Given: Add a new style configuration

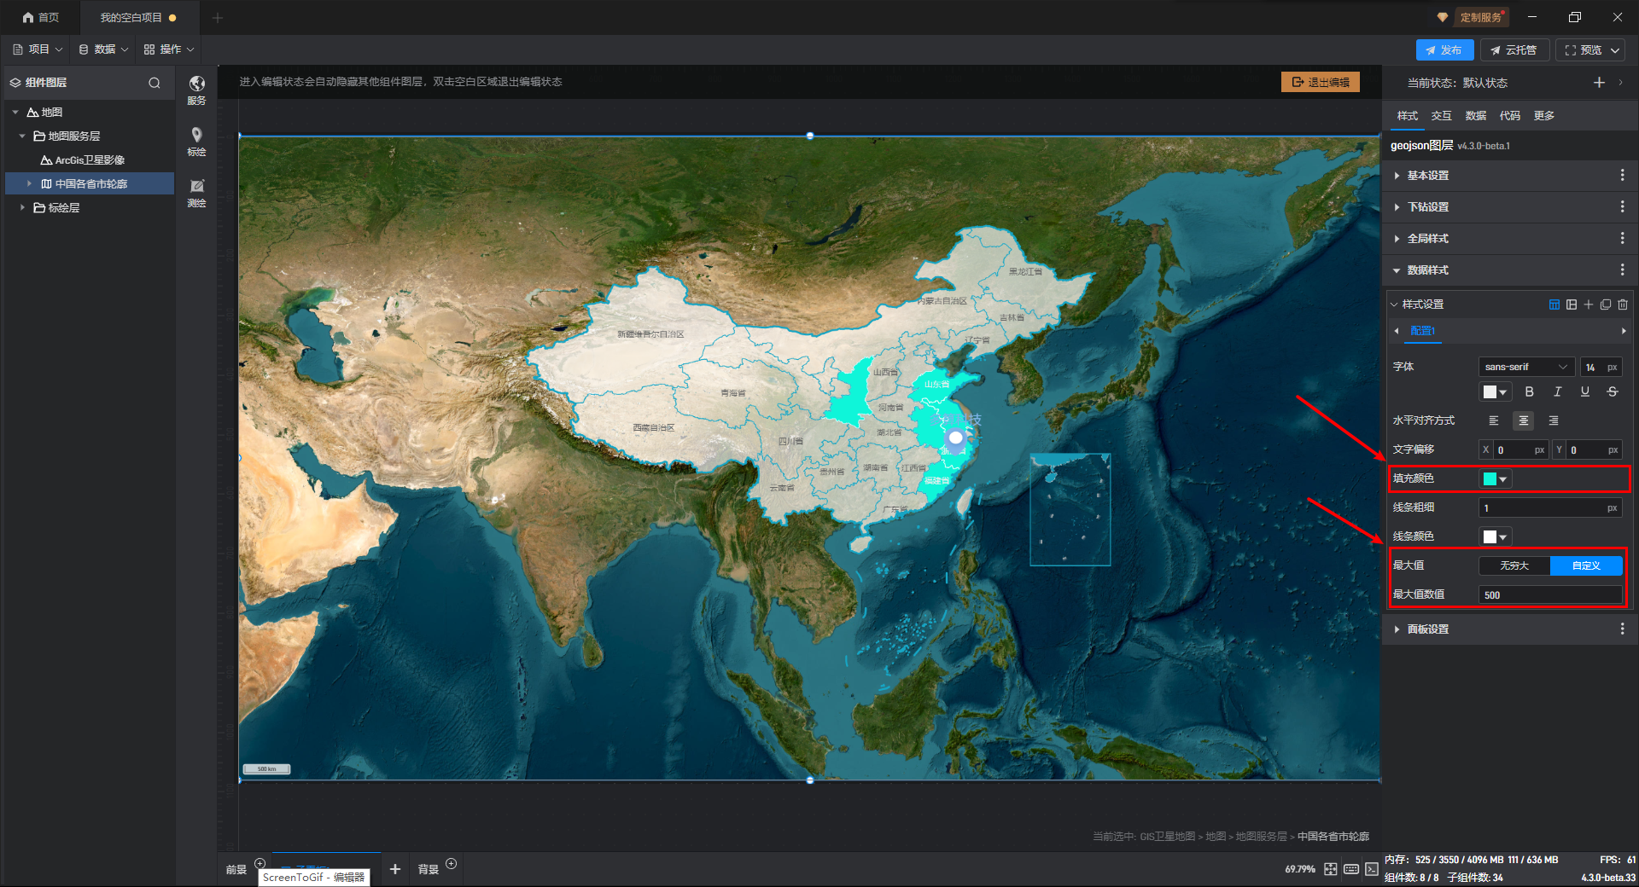Looking at the screenshot, I should pos(1589,304).
